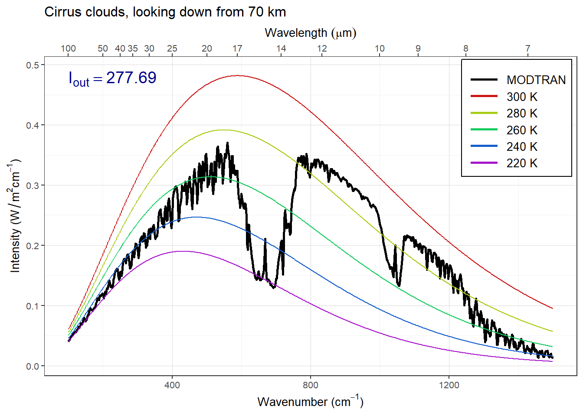The image size is (583, 416).
Task: Click the '25' wavelength tick label
Action: click(x=172, y=49)
